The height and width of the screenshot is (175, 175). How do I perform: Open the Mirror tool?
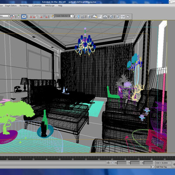(77, 17)
